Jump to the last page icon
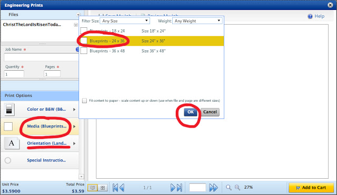337x195 pixels. (180, 188)
